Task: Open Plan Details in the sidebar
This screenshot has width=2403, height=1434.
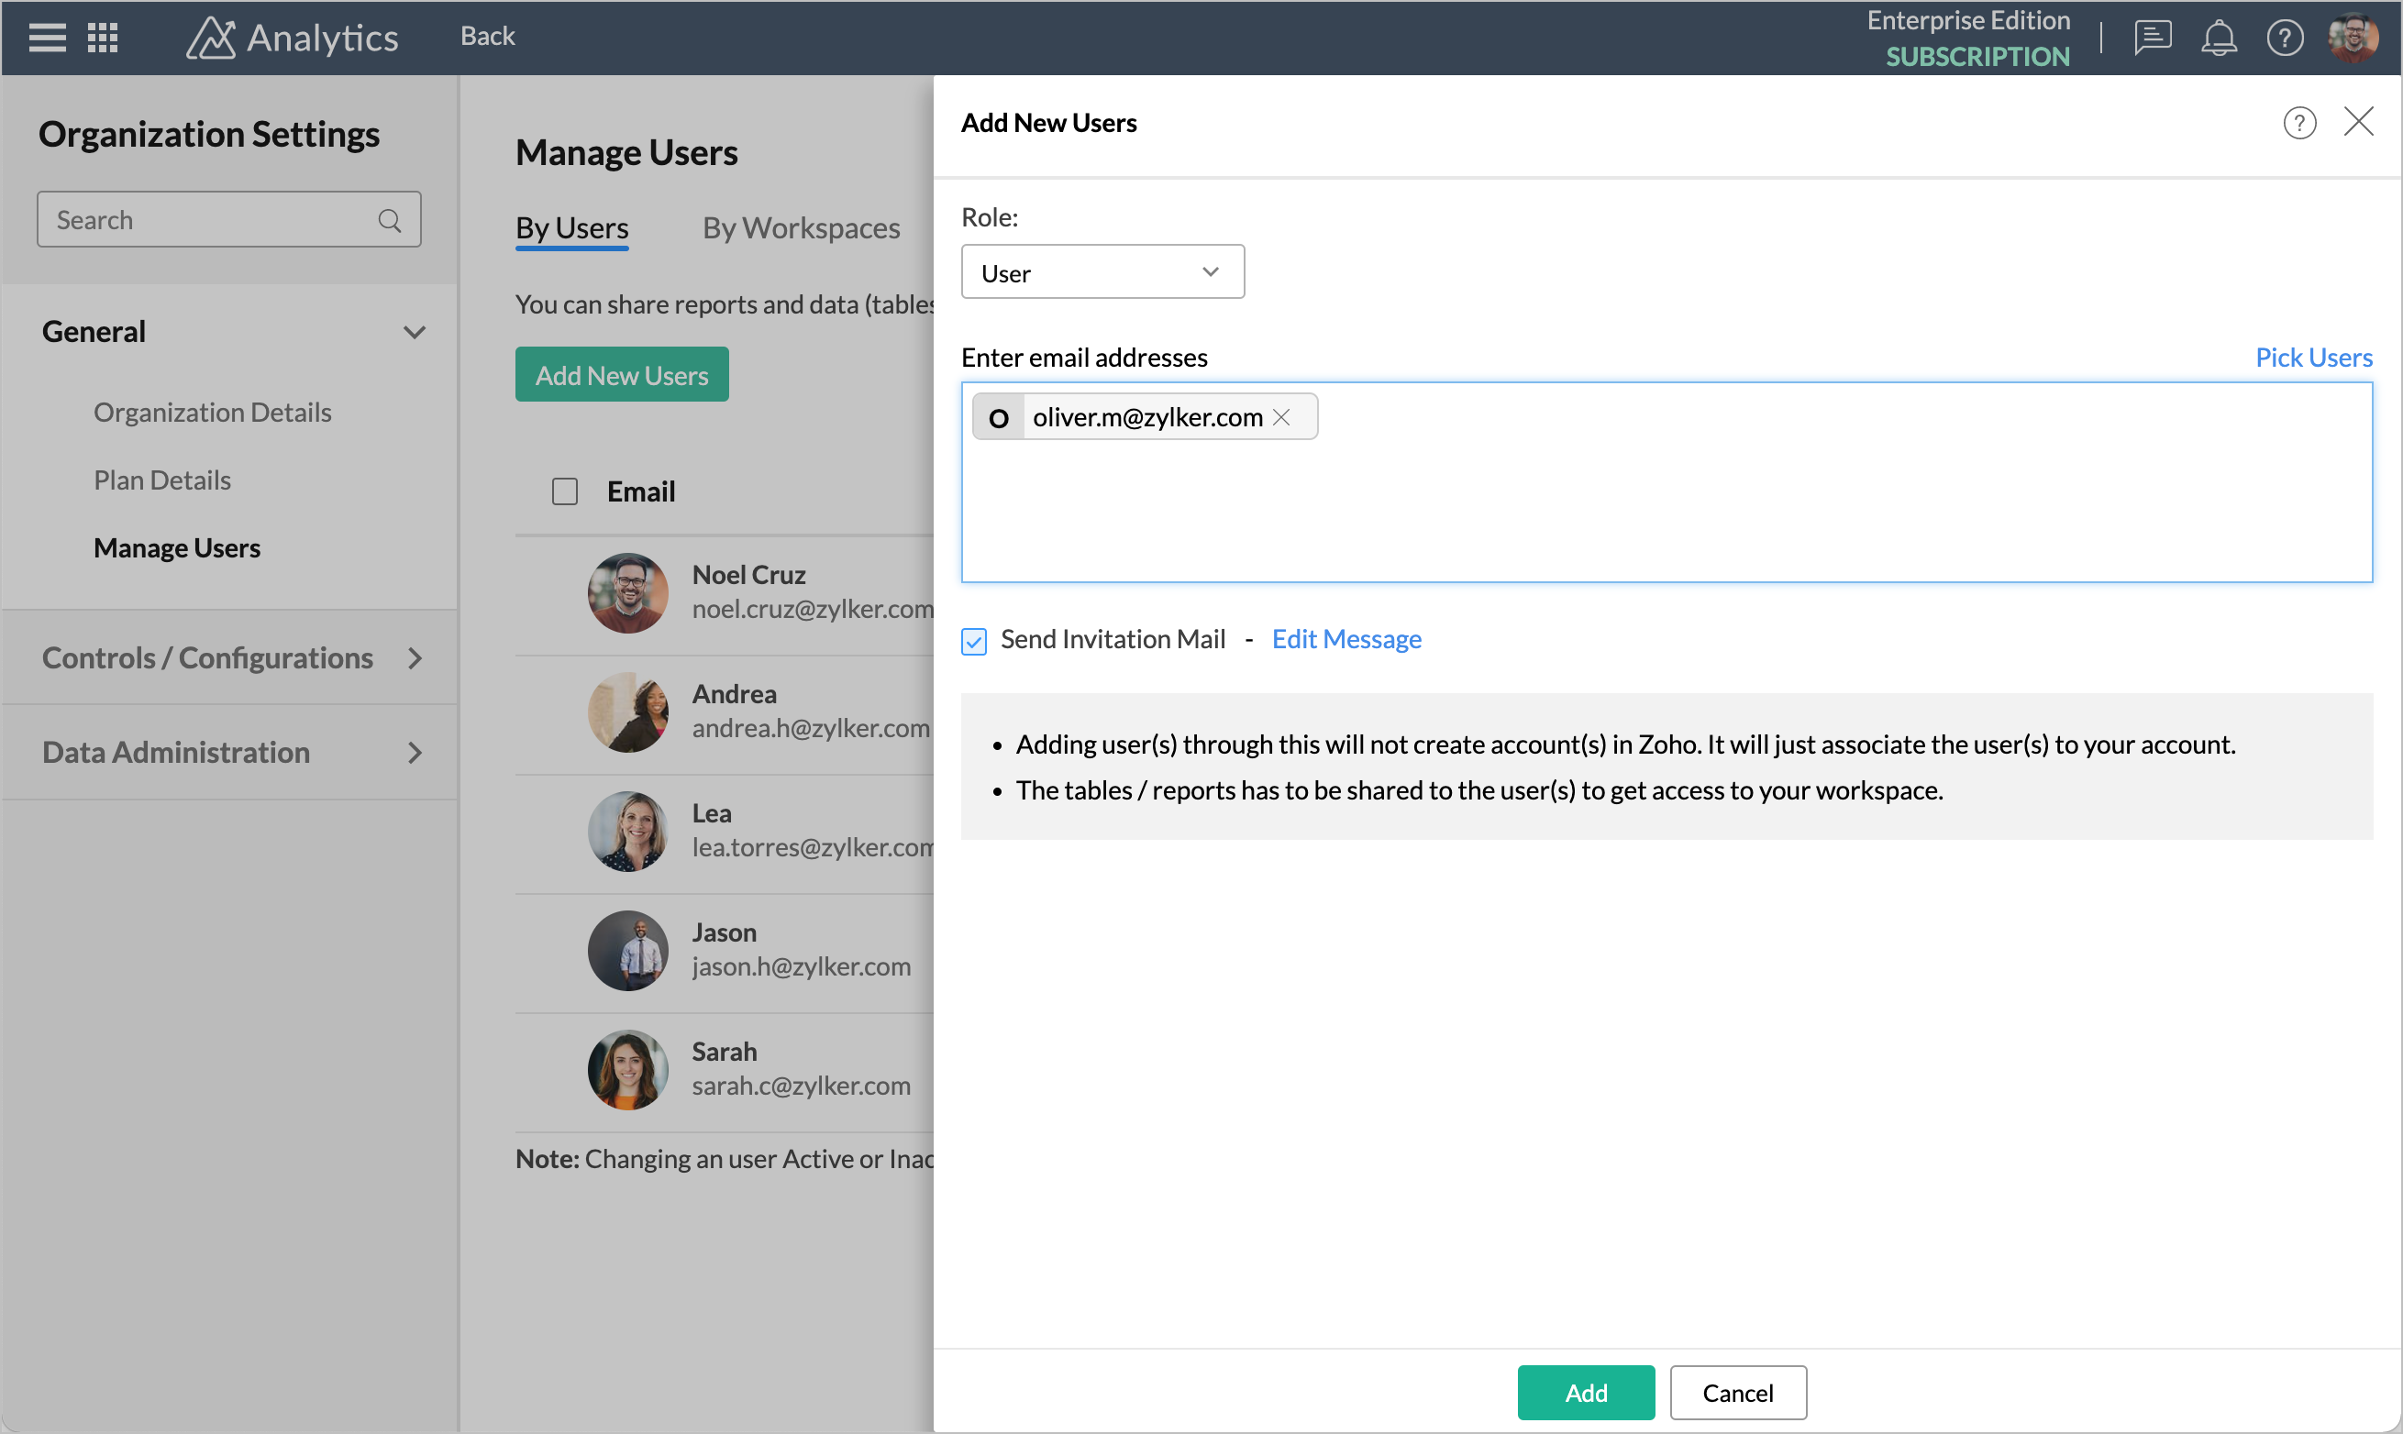Action: pos(162,480)
